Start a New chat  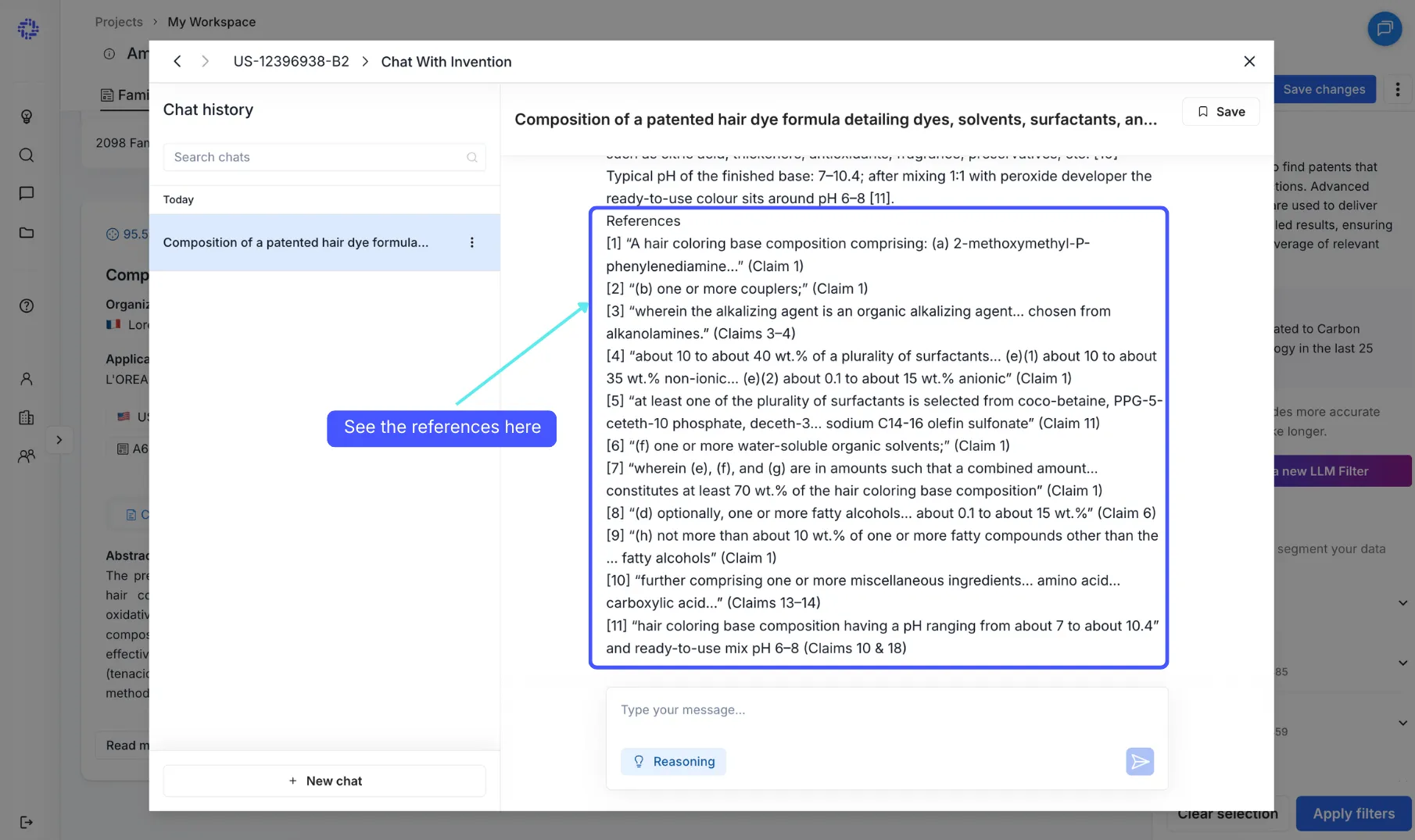pos(324,781)
